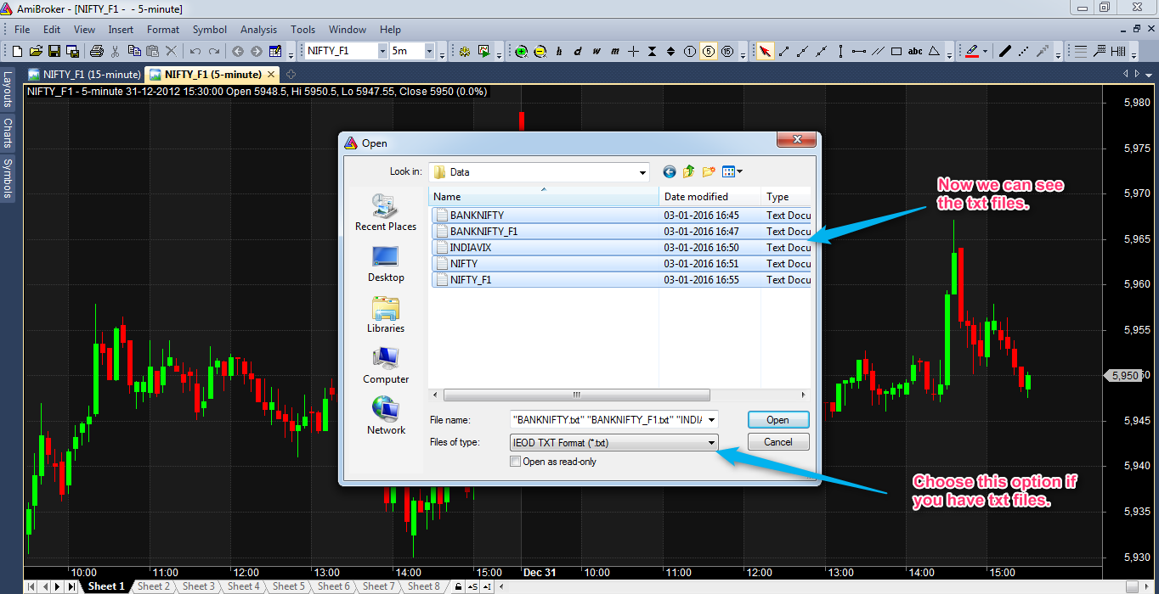Open the NIFTY_F1 symbol dropdown
This screenshot has width=1159, height=594.
[x=382, y=51]
